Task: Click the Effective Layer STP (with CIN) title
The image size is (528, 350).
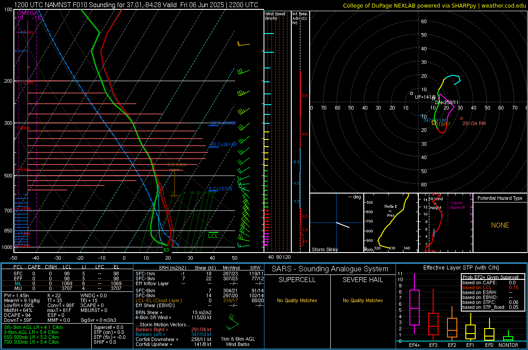Action: 461,268
